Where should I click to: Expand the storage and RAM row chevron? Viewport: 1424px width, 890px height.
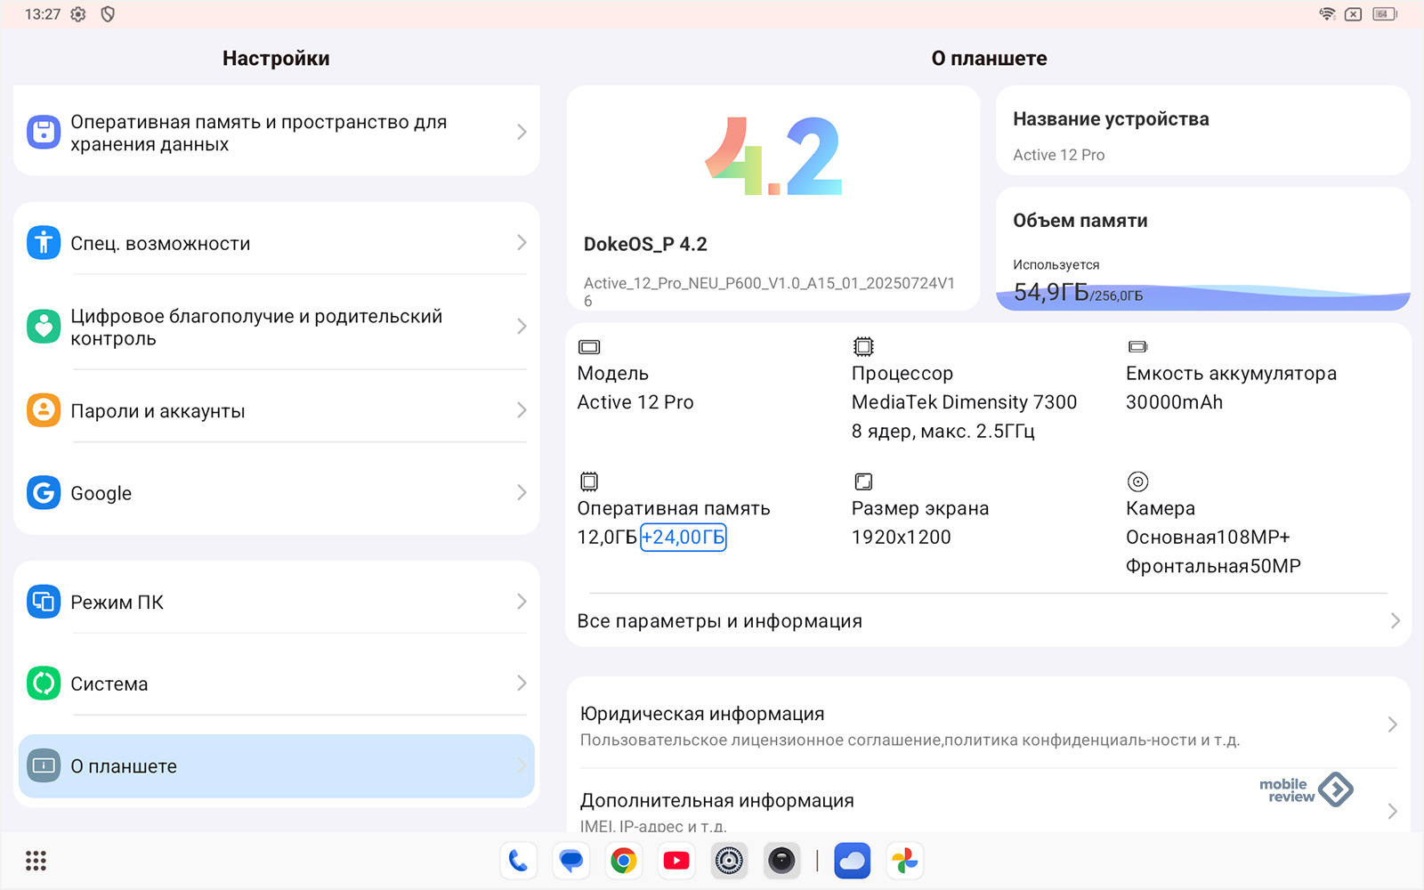(x=522, y=132)
